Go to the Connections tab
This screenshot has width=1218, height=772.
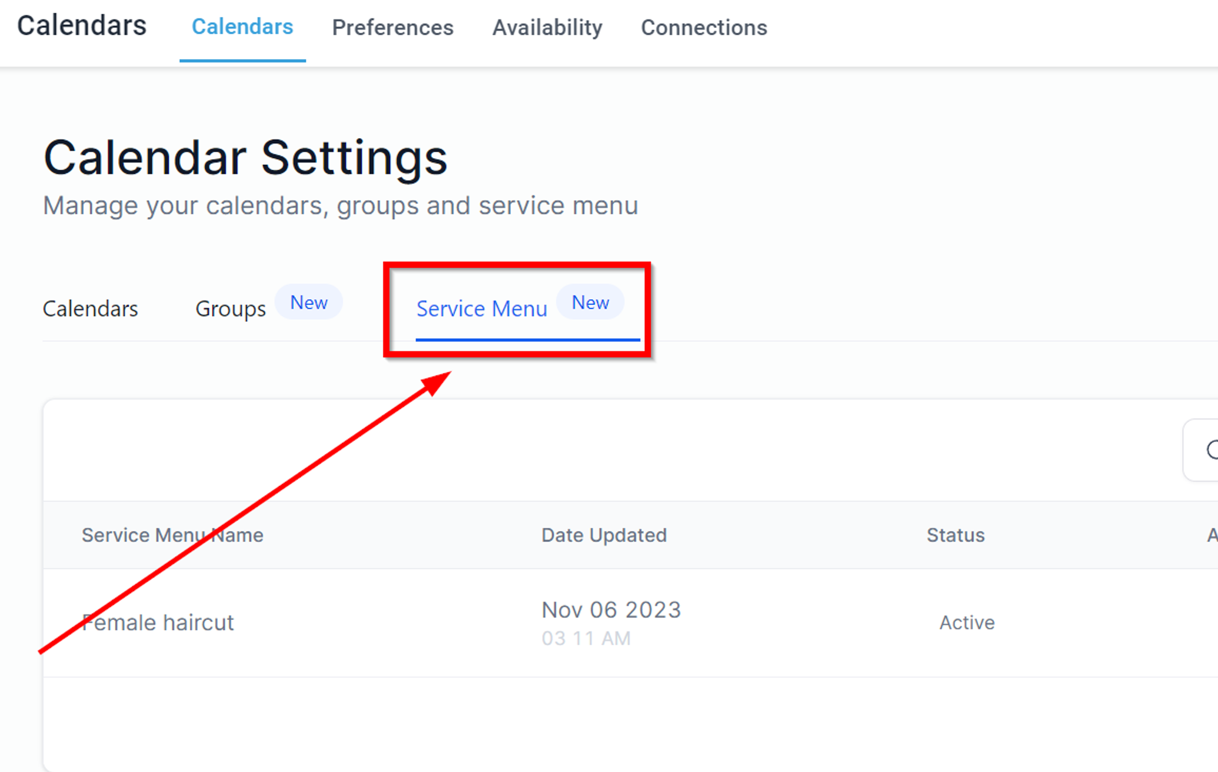(704, 27)
